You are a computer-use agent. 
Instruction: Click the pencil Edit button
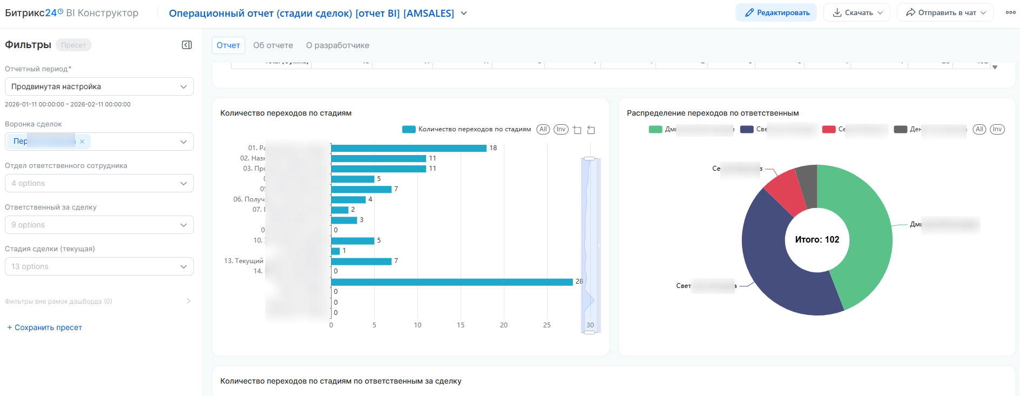tap(776, 12)
